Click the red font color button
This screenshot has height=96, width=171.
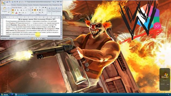pyautogui.click(x=16, y=13)
